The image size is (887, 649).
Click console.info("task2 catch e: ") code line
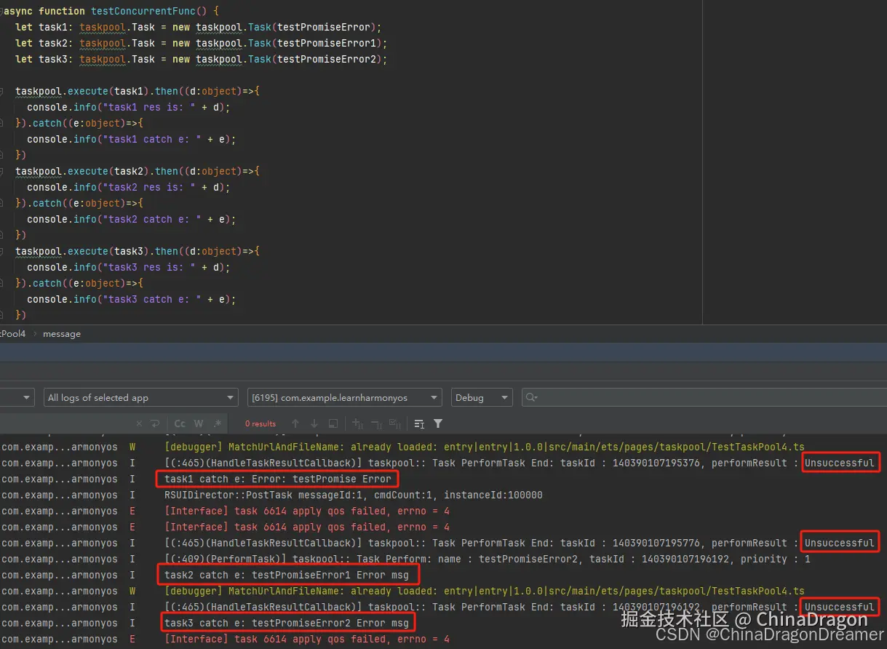point(132,220)
